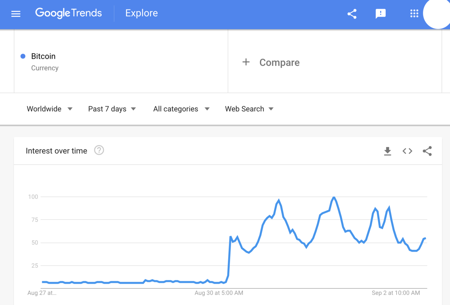Open the All categories dropdown
This screenshot has height=305, width=450.
tap(181, 109)
